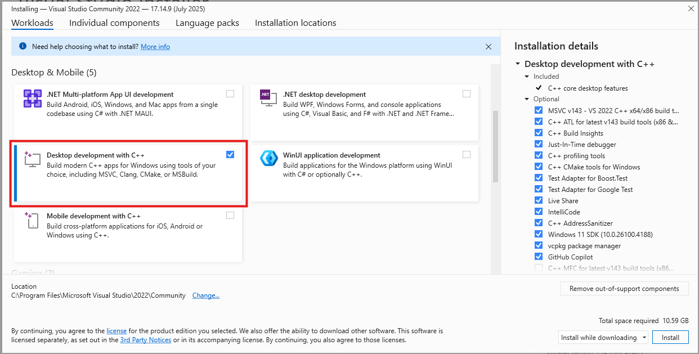
Task: Click the Install button
Action: click(x=670, y=338)
